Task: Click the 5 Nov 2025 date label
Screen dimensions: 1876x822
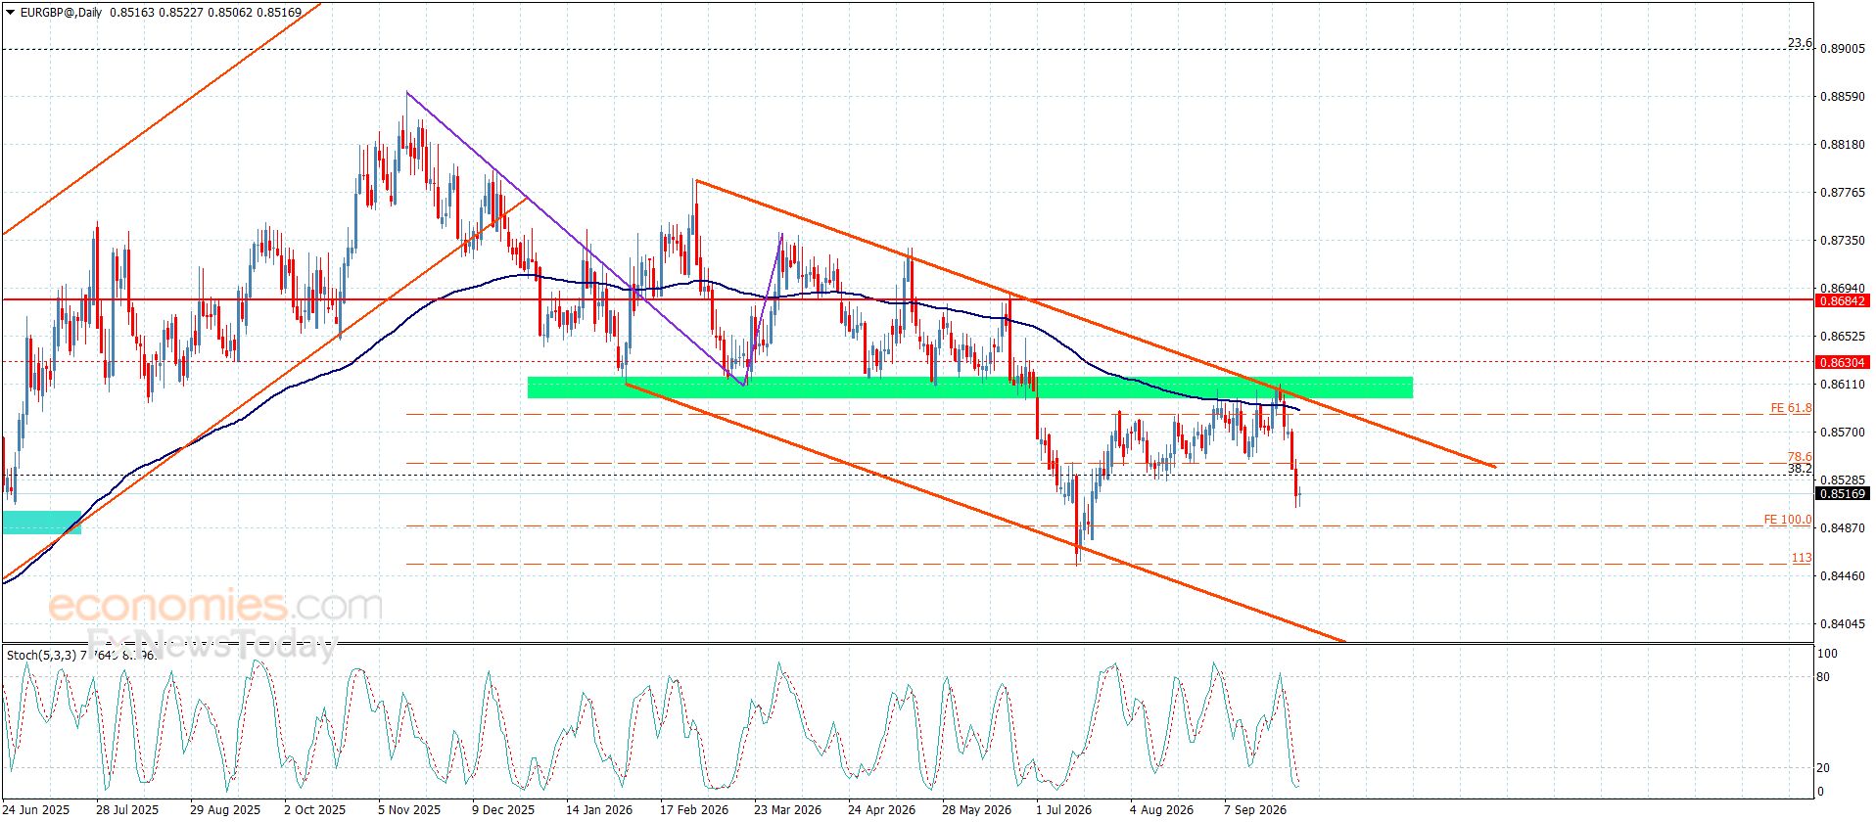Action: pyautogui.click(x=408, y=810)
